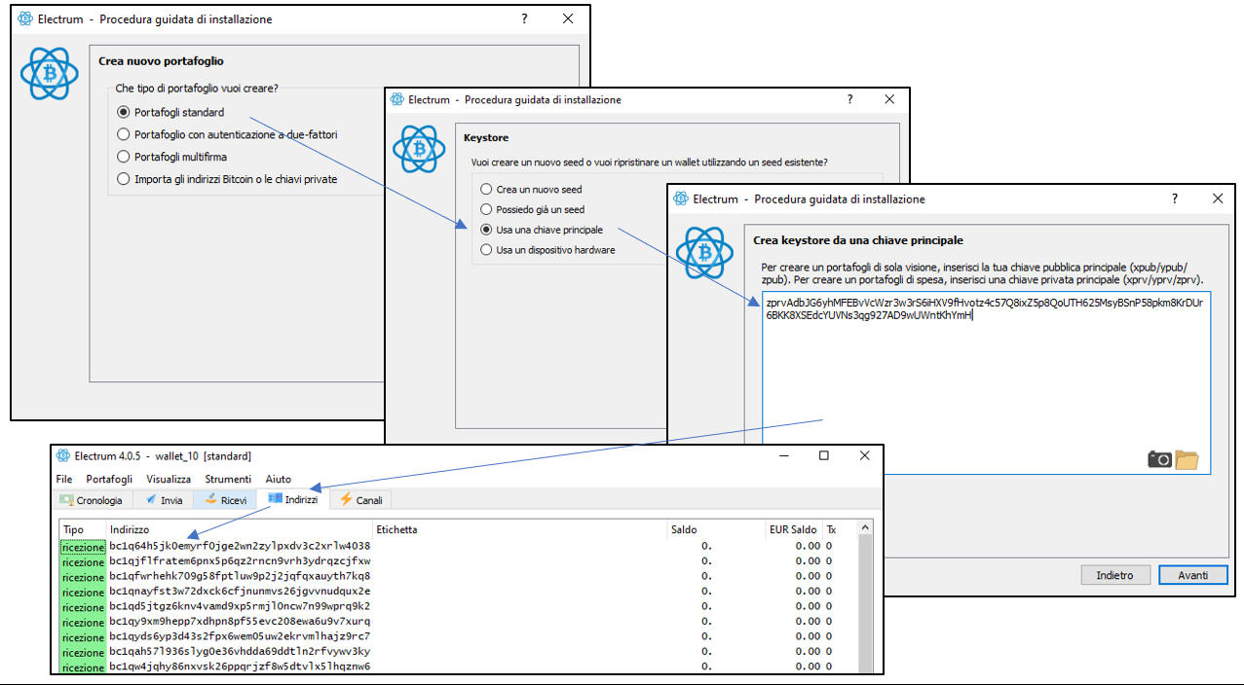Select address bc1q64h5jk0emyrf0jge2wn2zylpxdv3c2xrlw4038
Screen dimensions: 1244x685
click(240, 546)
